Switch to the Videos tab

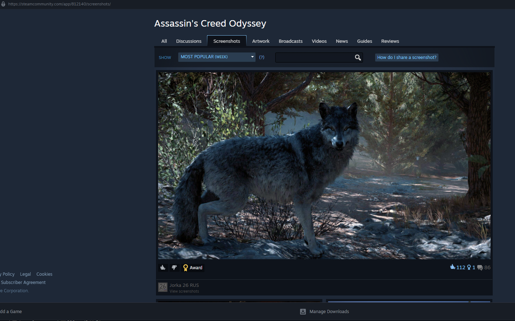point(319,41)
